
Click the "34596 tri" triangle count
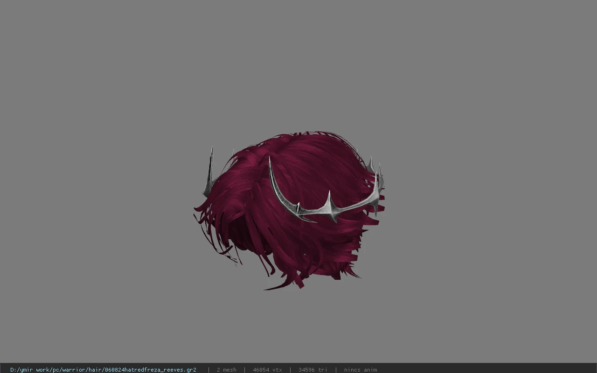[x=313, y=370]
